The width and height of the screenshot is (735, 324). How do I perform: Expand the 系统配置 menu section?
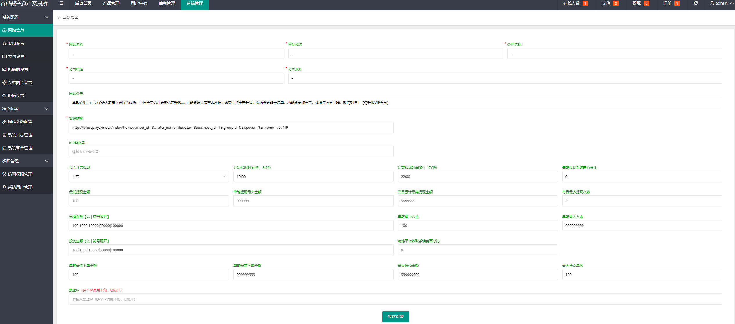(x=26, y=17)
